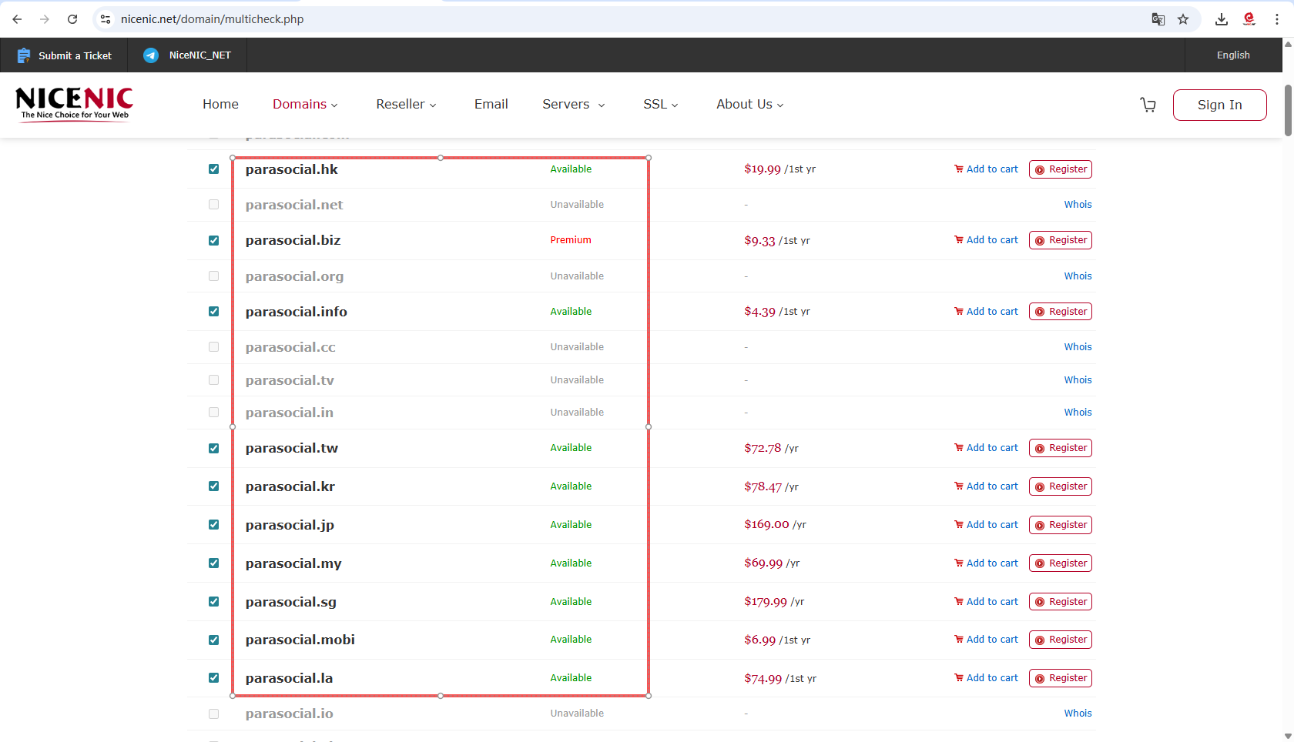Open the shopping cart icon
1294x742 pixels.
click(1148, 105)
